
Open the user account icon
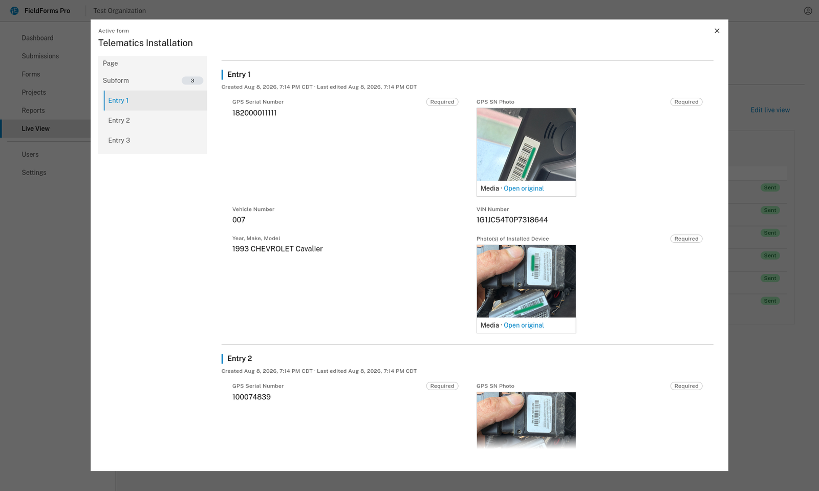click(808, 11)
